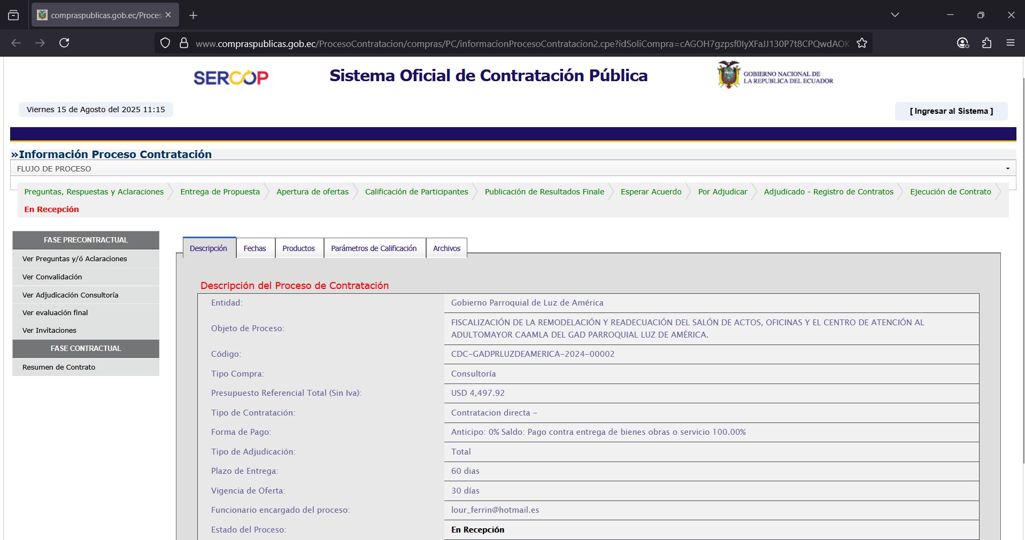Open the Firefox account icon
Image resolution: width=1025 pixels, height=540 pixels.
962,43
